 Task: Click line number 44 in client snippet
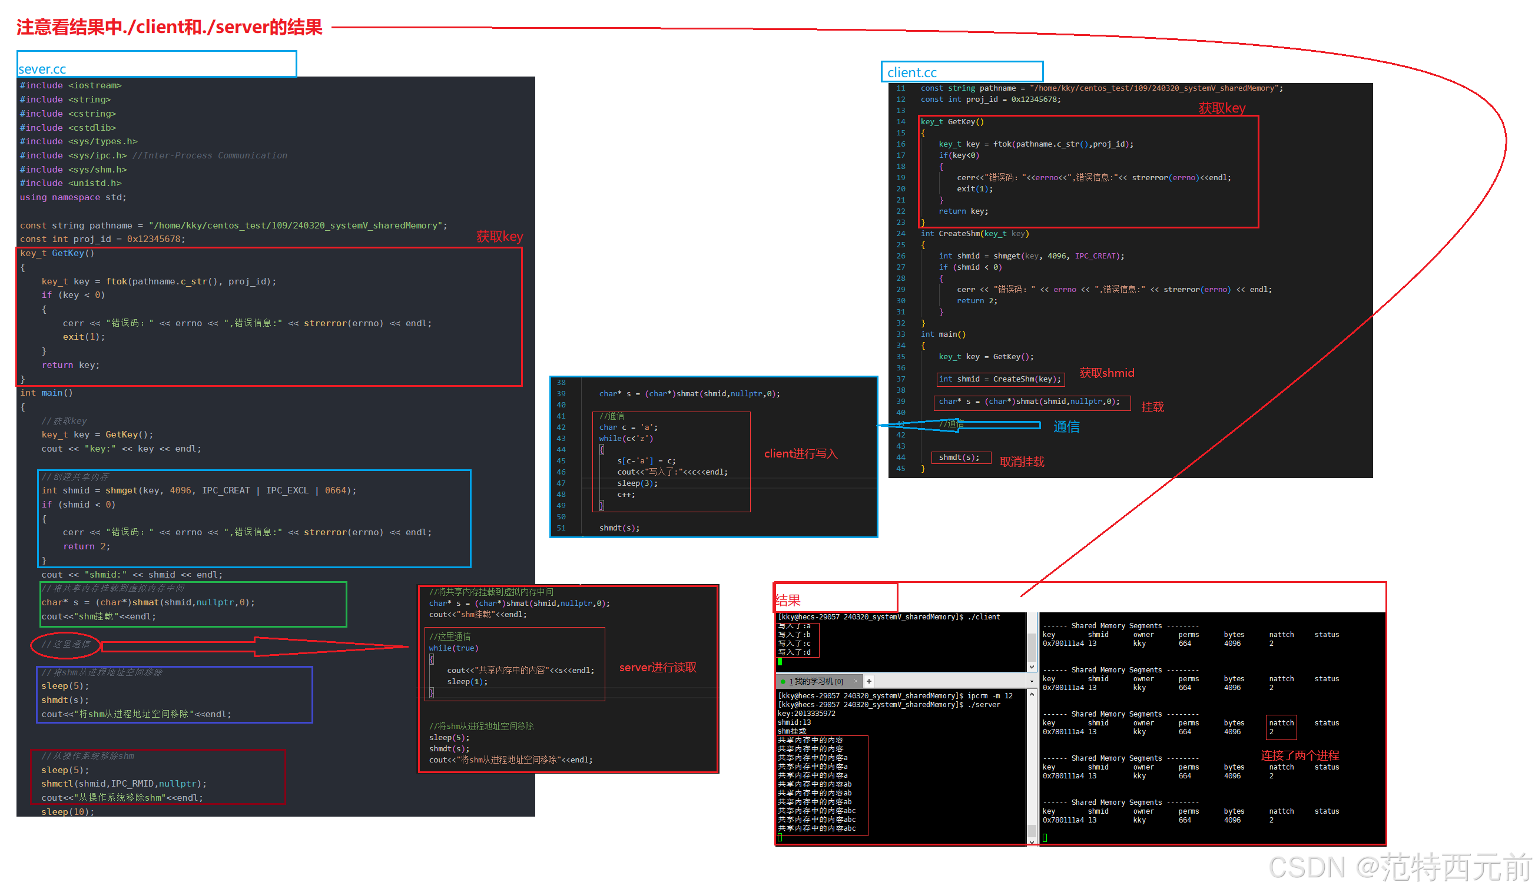[561, 450]
